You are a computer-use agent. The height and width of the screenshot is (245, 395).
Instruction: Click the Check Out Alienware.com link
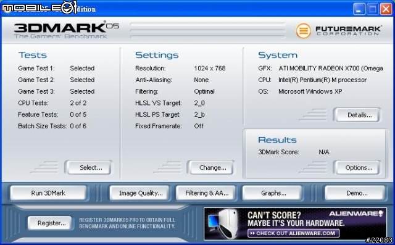click(x=293, y=233)
